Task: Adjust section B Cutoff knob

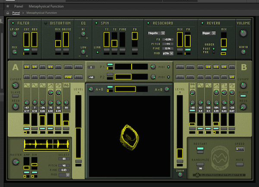Action: [x=243, y=86]
